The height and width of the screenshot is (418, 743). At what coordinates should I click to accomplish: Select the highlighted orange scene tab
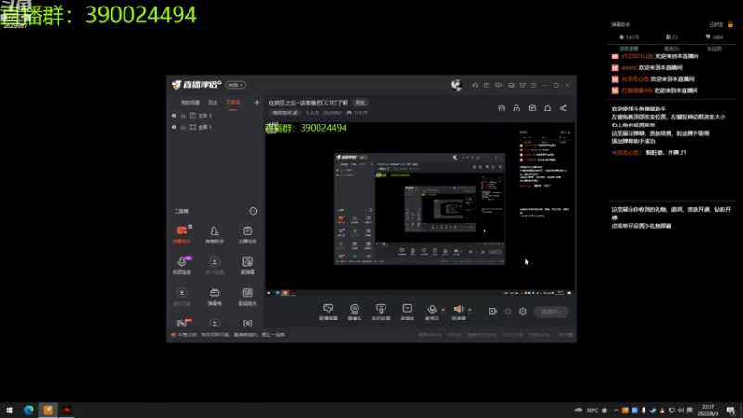(233, 103)
